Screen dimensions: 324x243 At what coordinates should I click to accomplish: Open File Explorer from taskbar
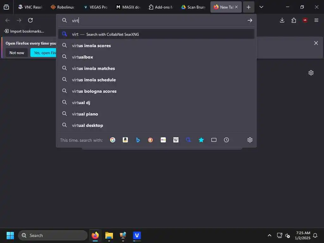[x=109, y=235]
